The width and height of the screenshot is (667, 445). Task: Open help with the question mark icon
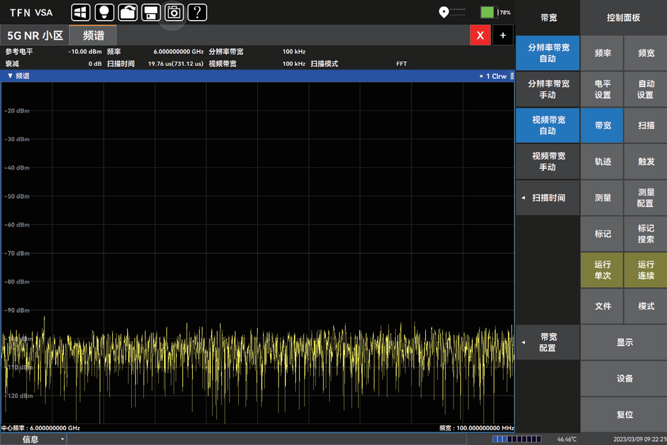click(197, 12)
